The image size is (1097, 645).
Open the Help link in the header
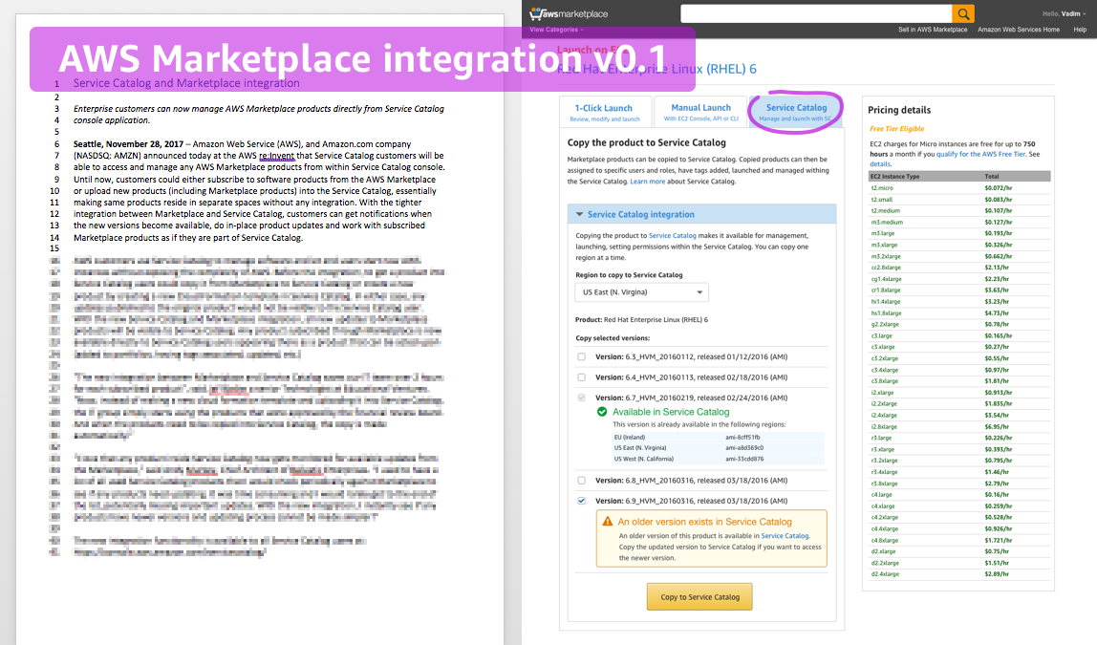point(1080,30)
